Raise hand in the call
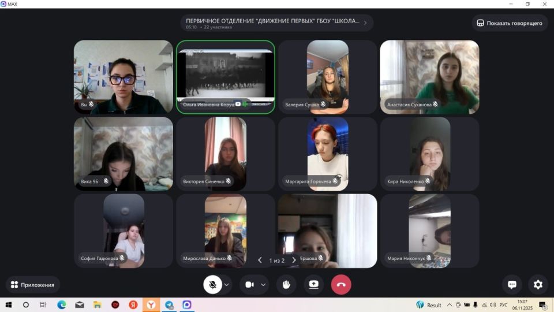This screenshot has height=312, width=554. pyautogui.click(x=286, y=284)
